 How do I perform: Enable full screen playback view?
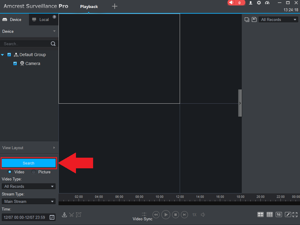[x=295, y=215]
